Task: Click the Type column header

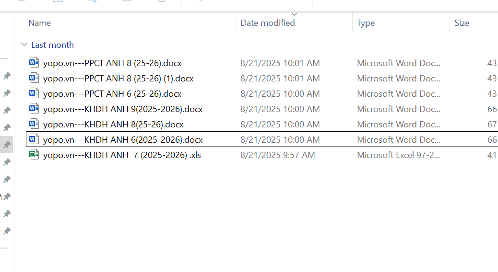Action: point(366,23)
